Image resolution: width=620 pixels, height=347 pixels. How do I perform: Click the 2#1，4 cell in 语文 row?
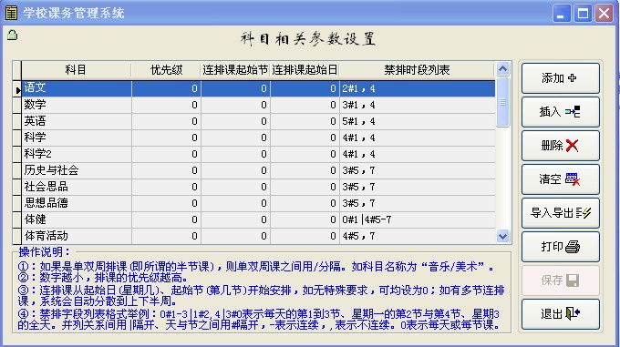pyautogui.click(x=418, y=88)
